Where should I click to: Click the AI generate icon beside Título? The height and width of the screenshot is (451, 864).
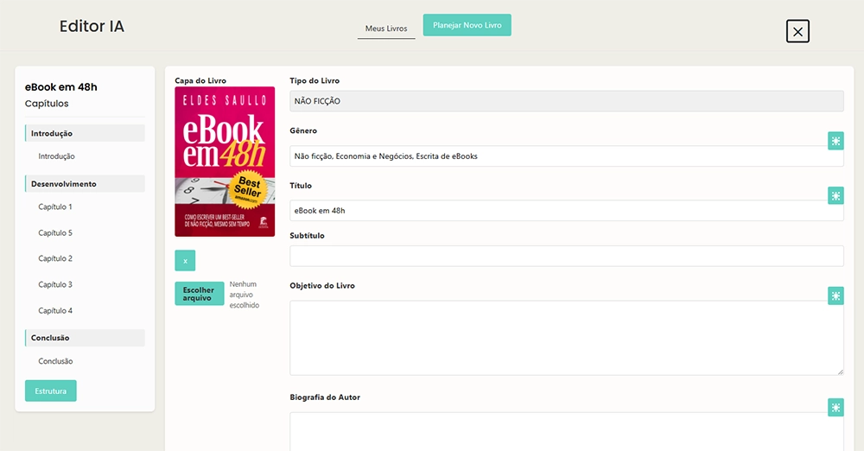pyautogui.click(x=835, y=196)
